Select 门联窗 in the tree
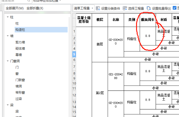The image size is (179, 117). [20, 80]
